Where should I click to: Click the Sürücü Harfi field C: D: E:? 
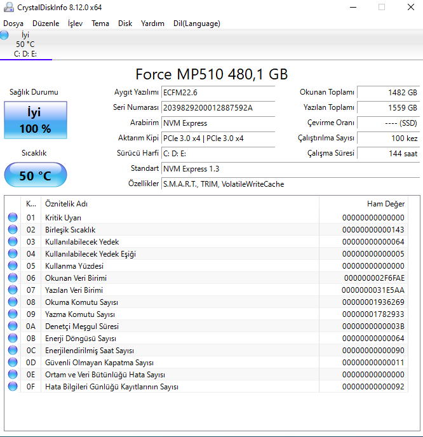point(218,154)
